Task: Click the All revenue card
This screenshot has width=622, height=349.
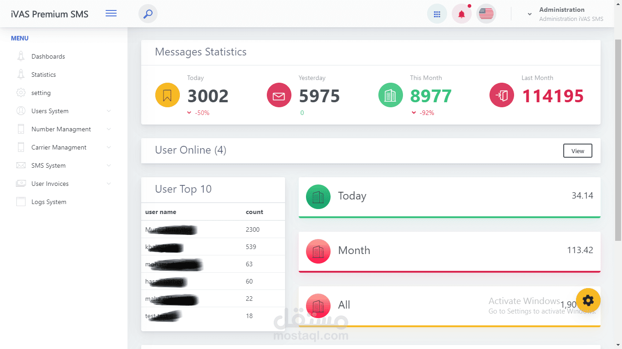Action: coord(449,306)
